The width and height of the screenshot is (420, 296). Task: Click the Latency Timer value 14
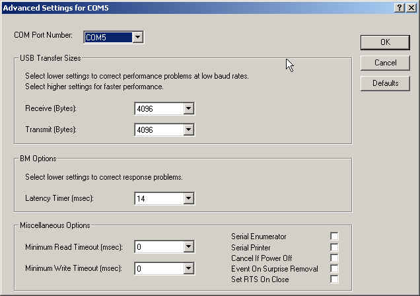click(159, 198)
